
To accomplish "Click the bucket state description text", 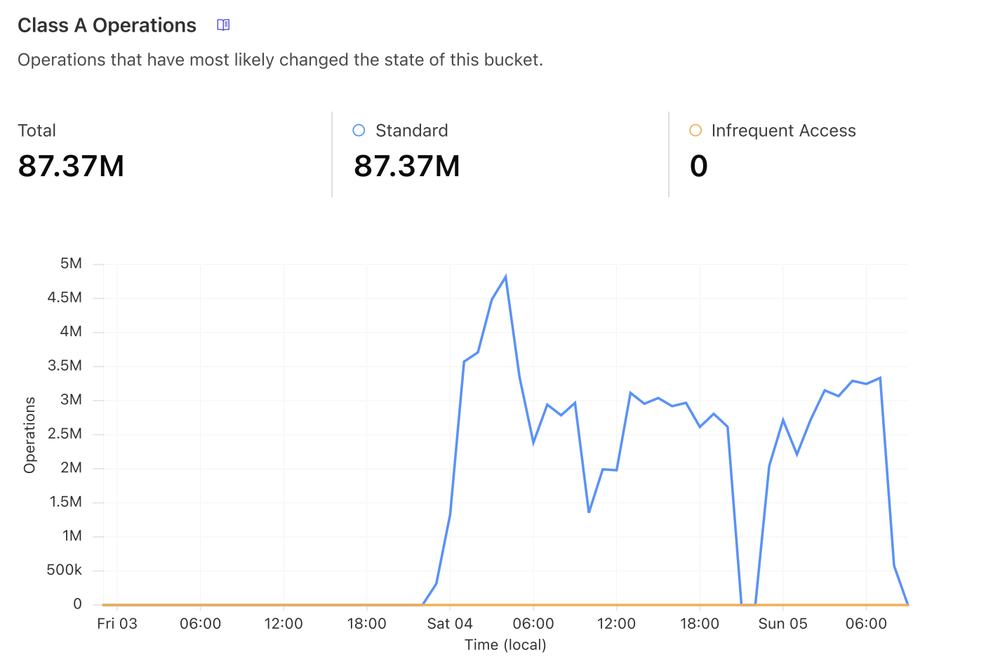I will (x=280, y=60).
